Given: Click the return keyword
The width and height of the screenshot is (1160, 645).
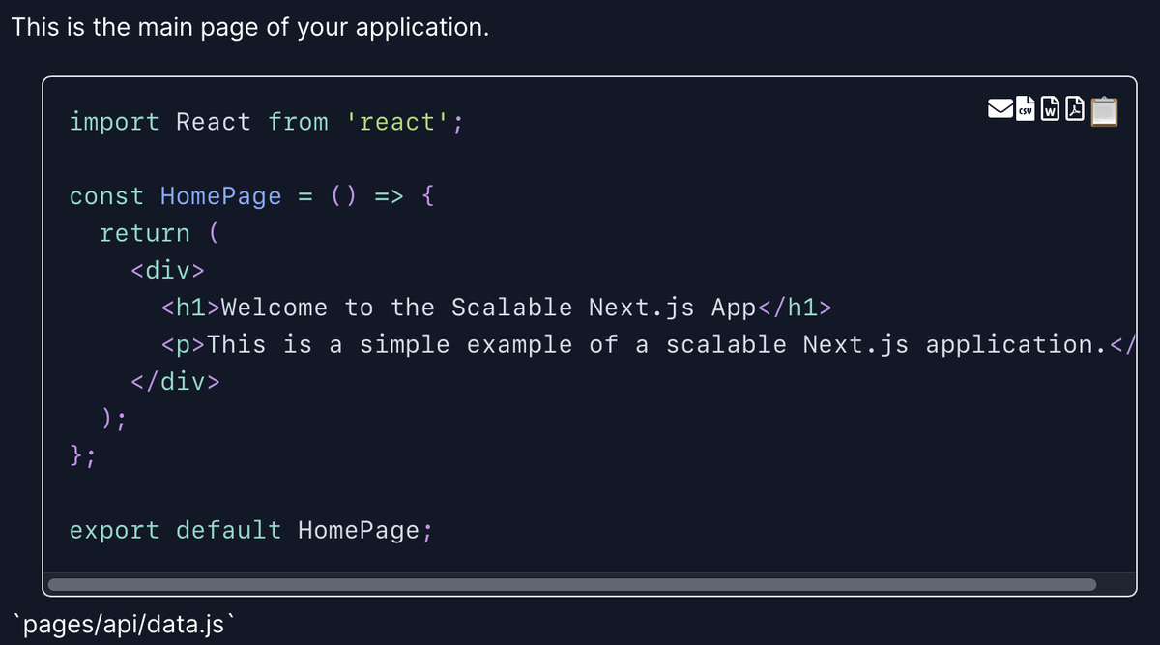Looking at the screenshot, I should pyautogui.click(x=145, y=233).
